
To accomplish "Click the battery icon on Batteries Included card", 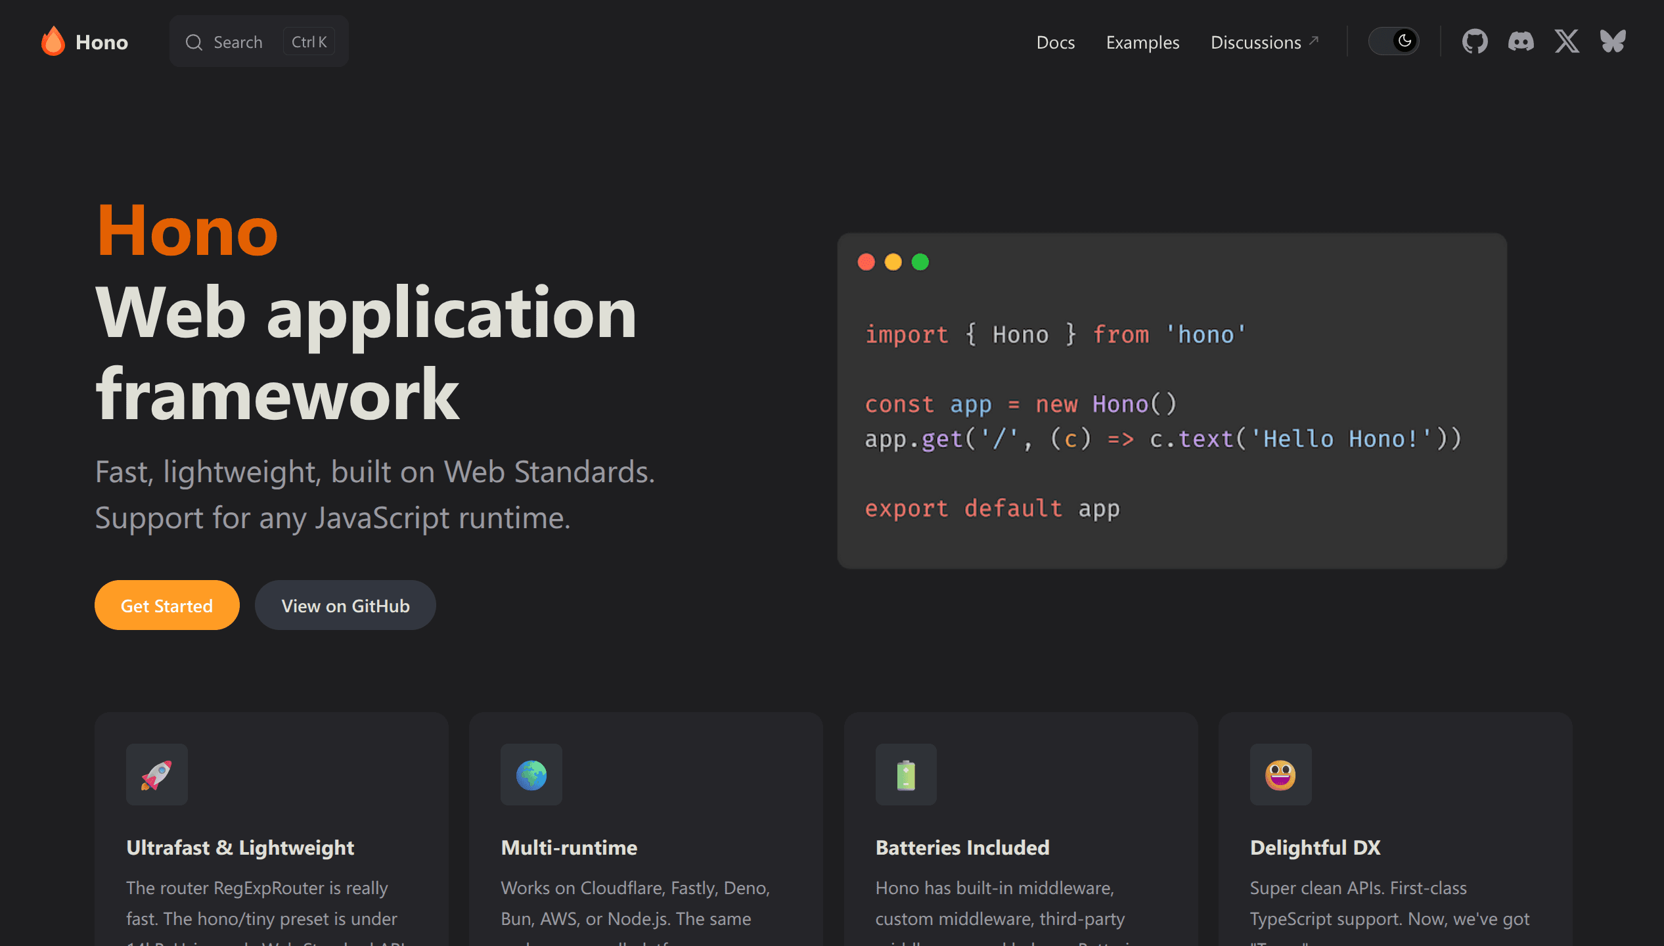I will 906,775.
